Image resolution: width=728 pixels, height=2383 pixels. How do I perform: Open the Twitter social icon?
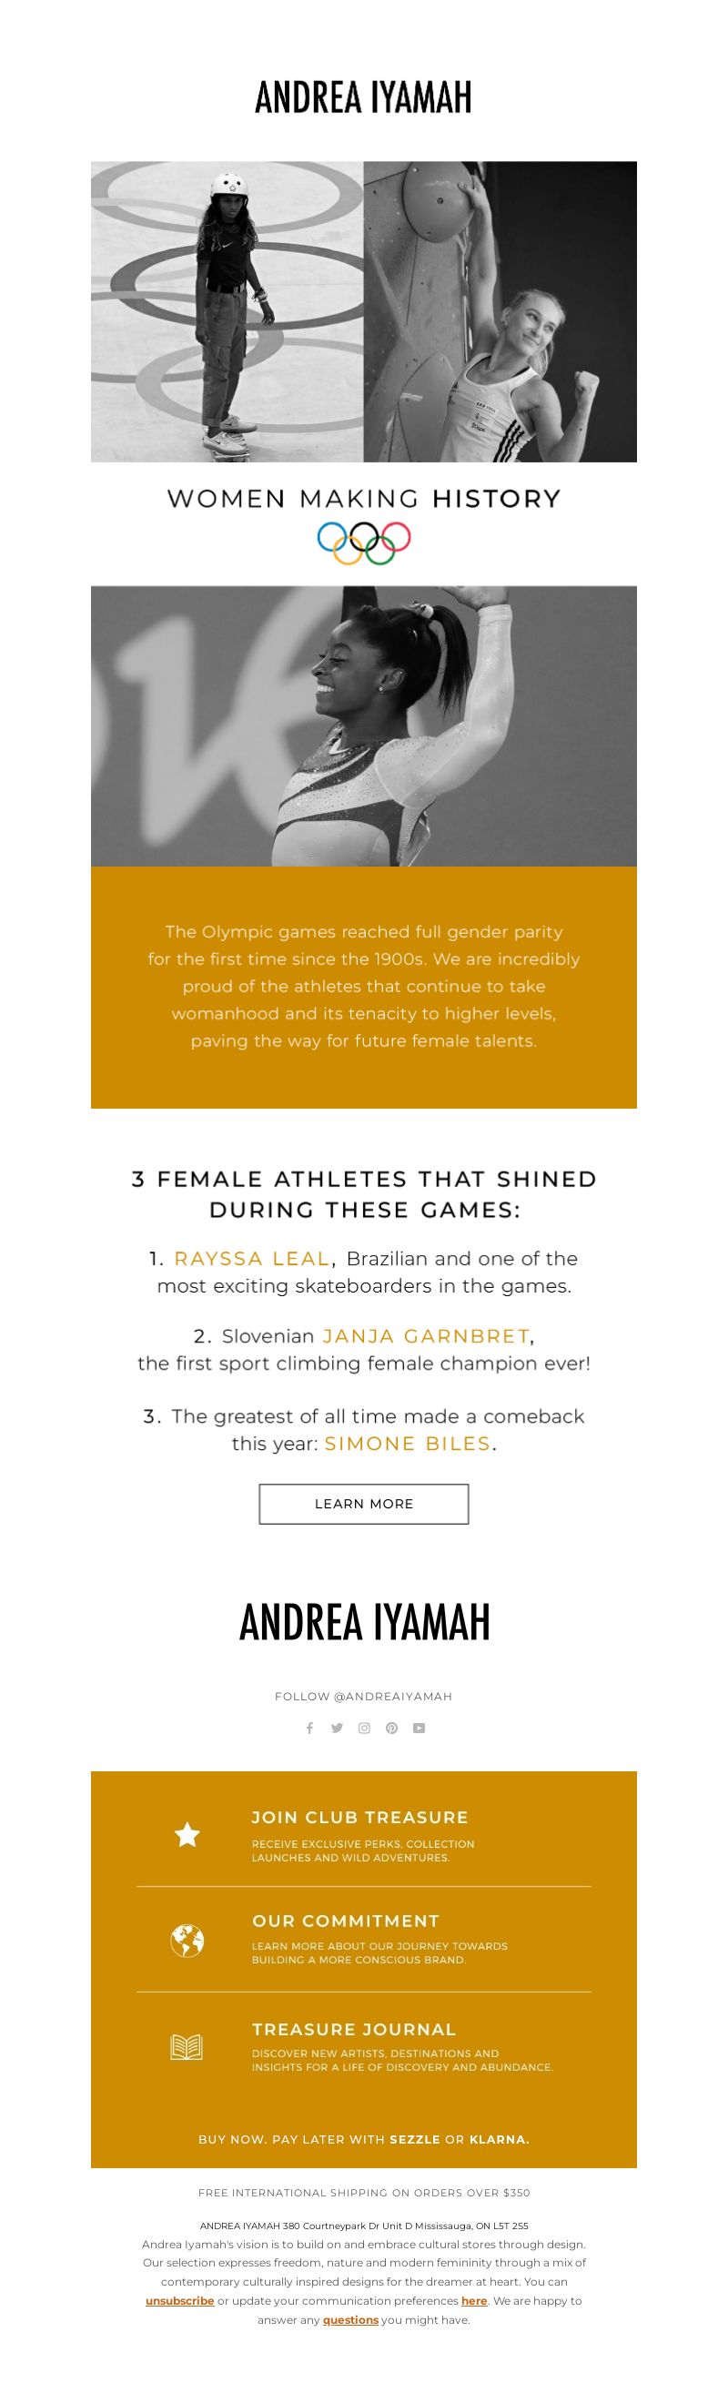click(337, 1728)
